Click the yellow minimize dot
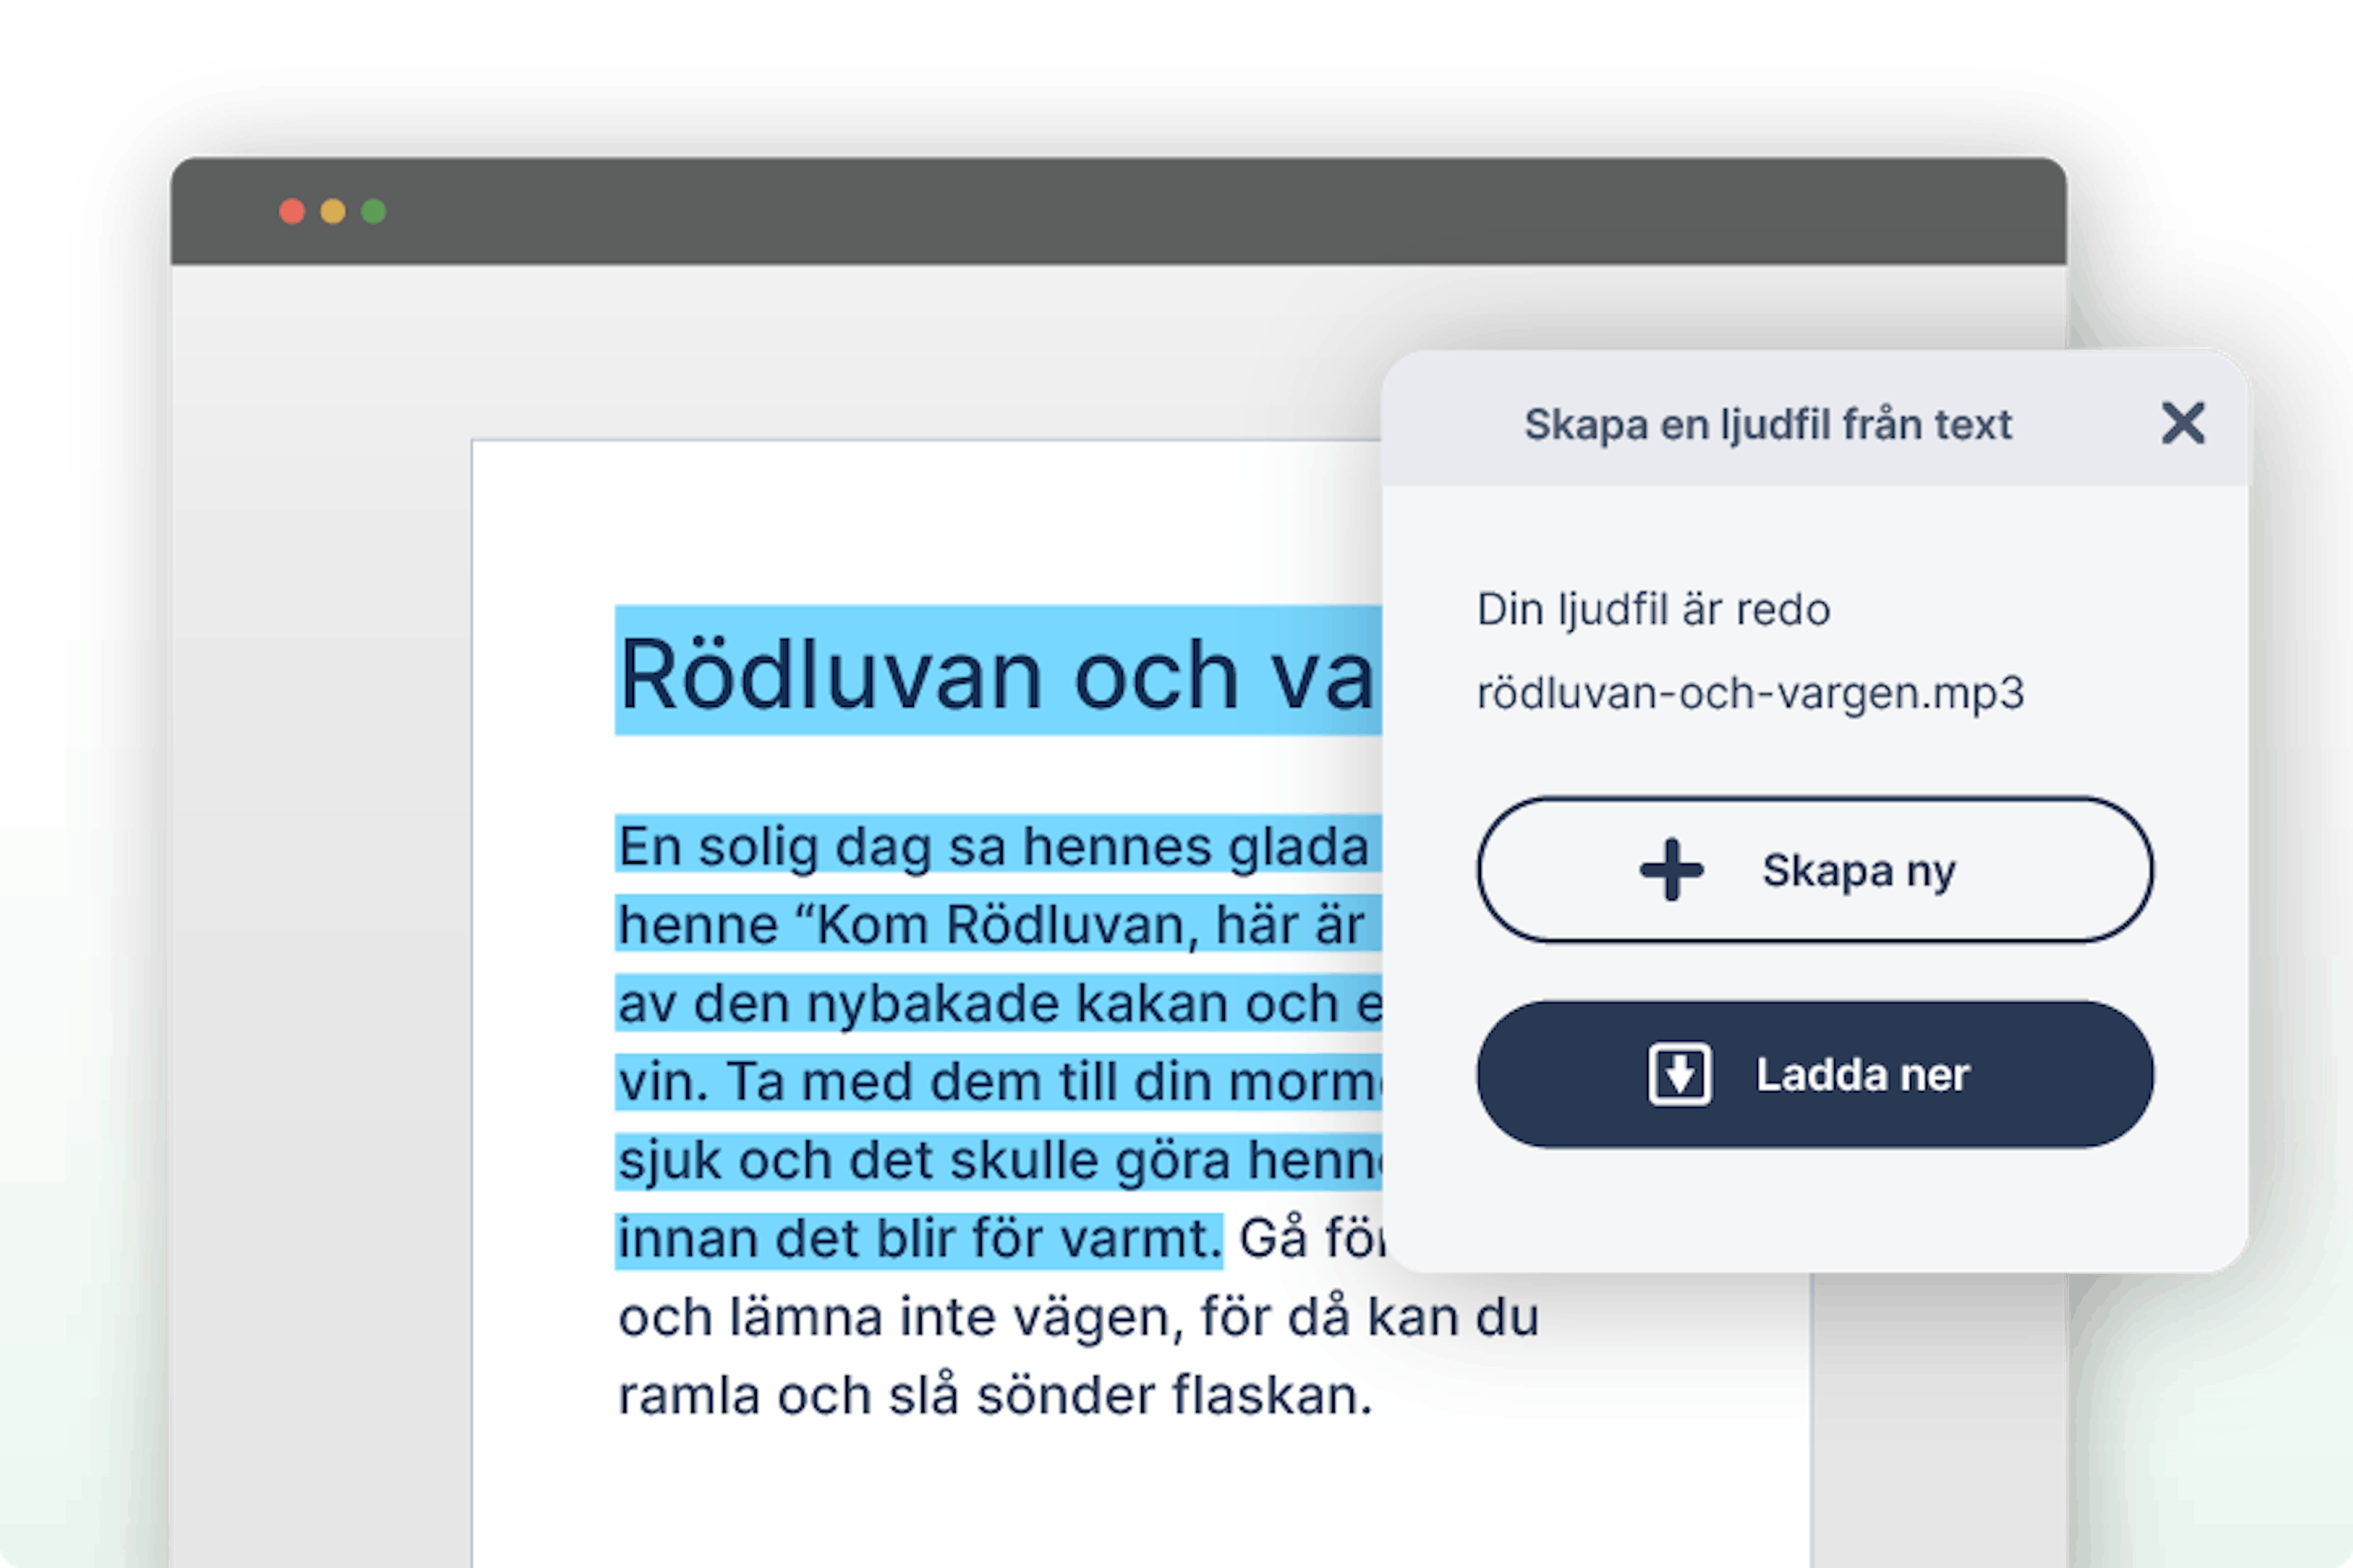This screenshot has width=2353, height=1568. (333, 212)
